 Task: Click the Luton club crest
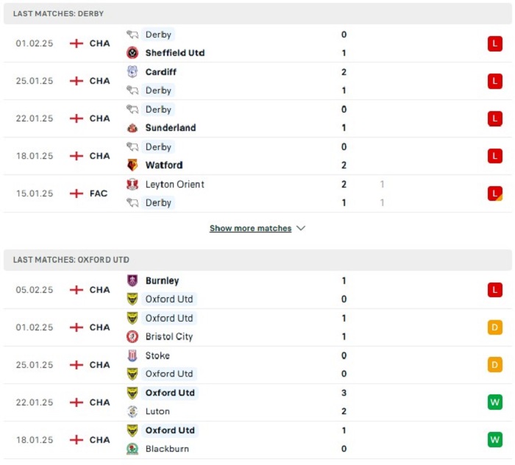click(x=132, y=411)
